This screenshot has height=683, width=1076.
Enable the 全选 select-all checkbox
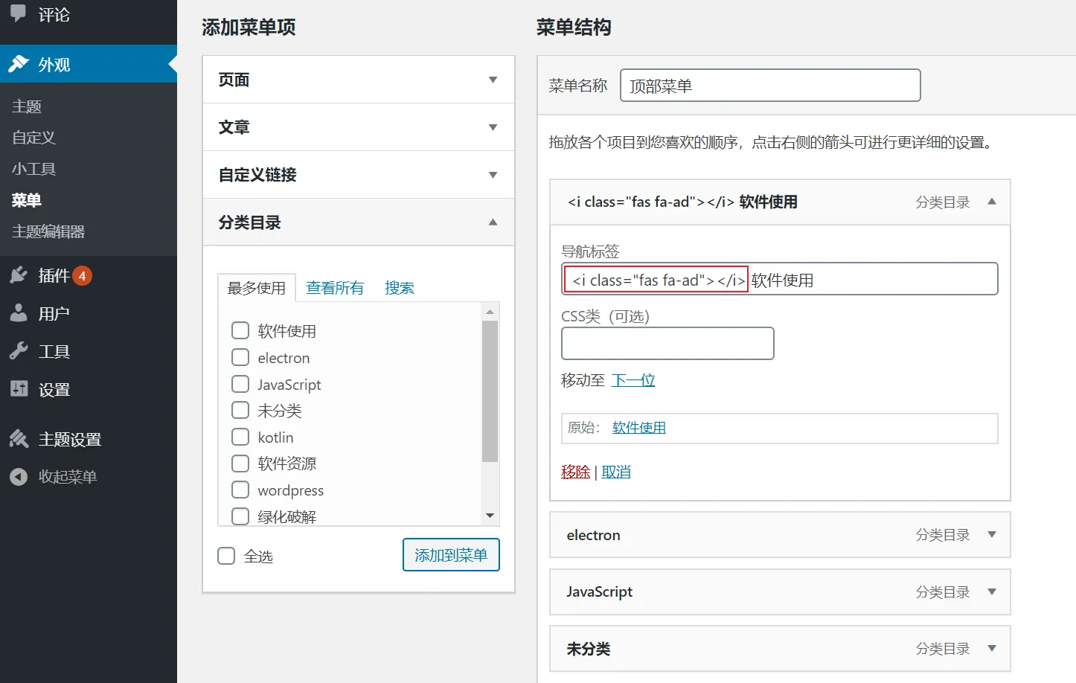226,556
